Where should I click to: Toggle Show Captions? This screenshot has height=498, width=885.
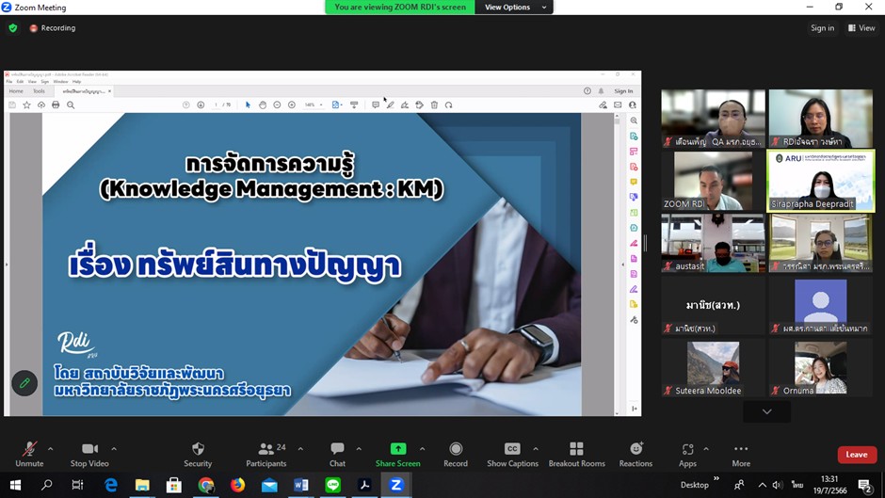(x=512, y=455)
